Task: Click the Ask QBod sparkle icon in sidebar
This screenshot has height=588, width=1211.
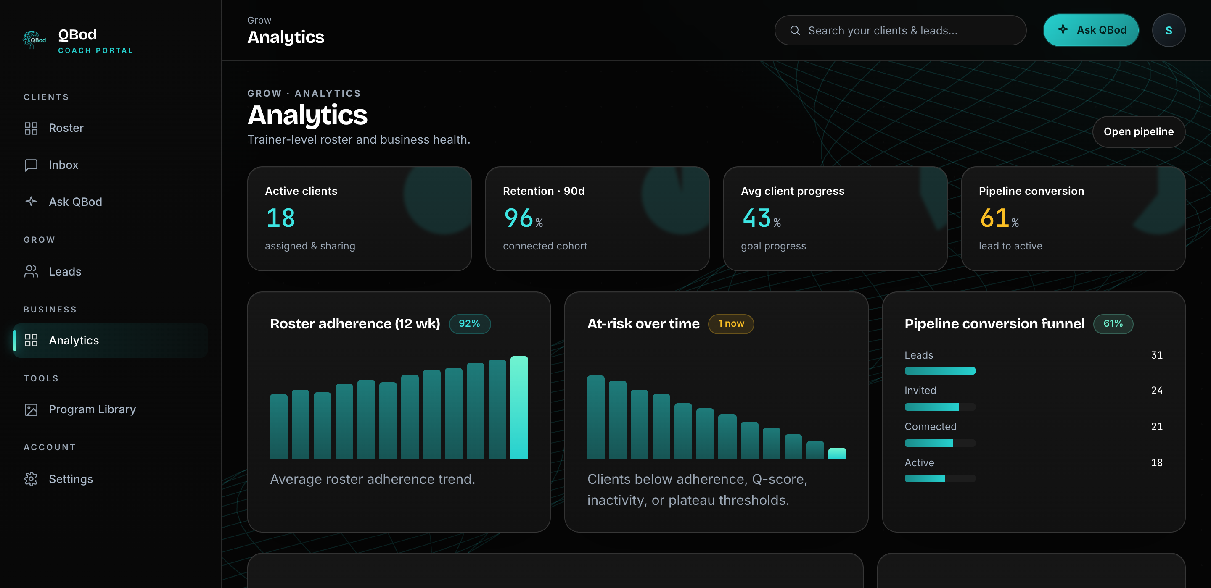Action: point(31,202)
